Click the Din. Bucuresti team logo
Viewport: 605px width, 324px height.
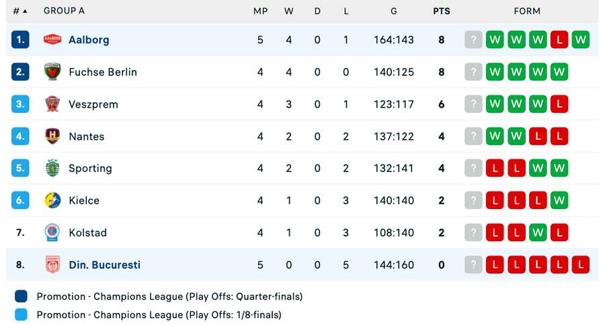pyautogui.click(x=52, y=265)
